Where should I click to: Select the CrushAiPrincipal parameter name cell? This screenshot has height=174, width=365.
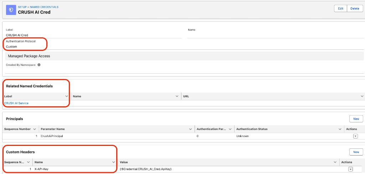[x=52, y=136]
